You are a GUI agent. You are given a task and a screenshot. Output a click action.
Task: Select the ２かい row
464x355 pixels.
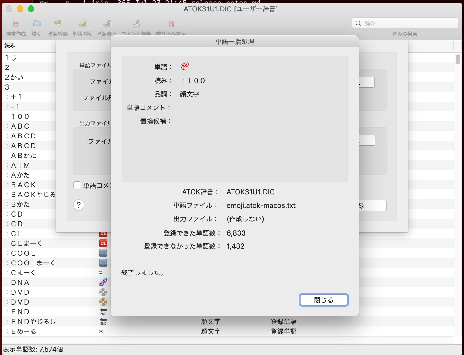pos(29,77)
